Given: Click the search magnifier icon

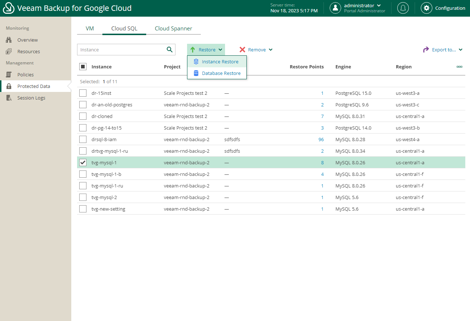Looking at the screenshot, I should [x=169, y=50].
